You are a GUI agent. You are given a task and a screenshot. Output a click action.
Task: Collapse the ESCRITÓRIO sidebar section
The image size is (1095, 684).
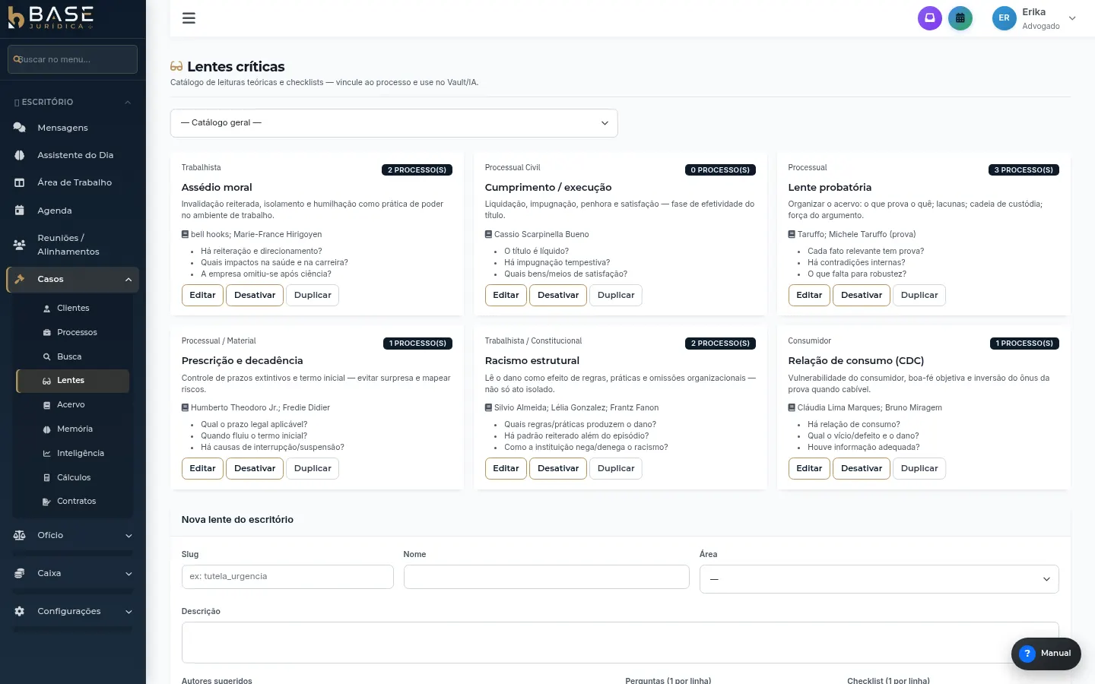(x=73, y=102)
